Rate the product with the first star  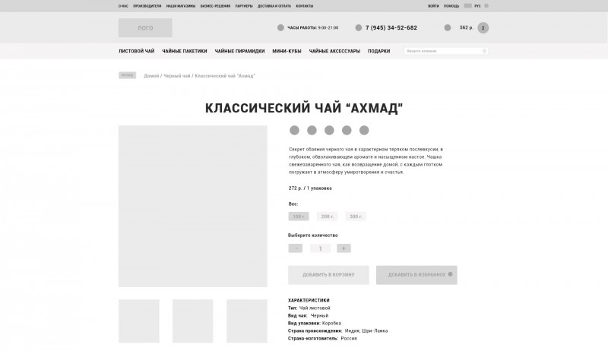[x=294, y=130]
